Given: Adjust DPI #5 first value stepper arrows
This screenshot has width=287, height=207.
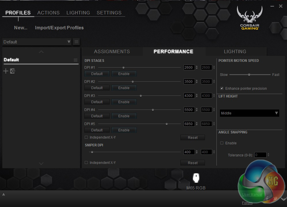Looking at the screenshot, I should [x=197, y=124].
